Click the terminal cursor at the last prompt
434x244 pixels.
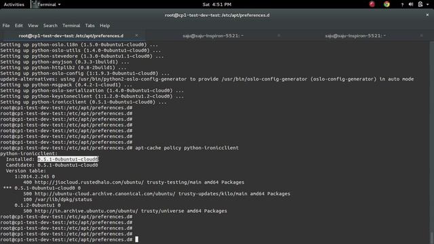[137, 239]
